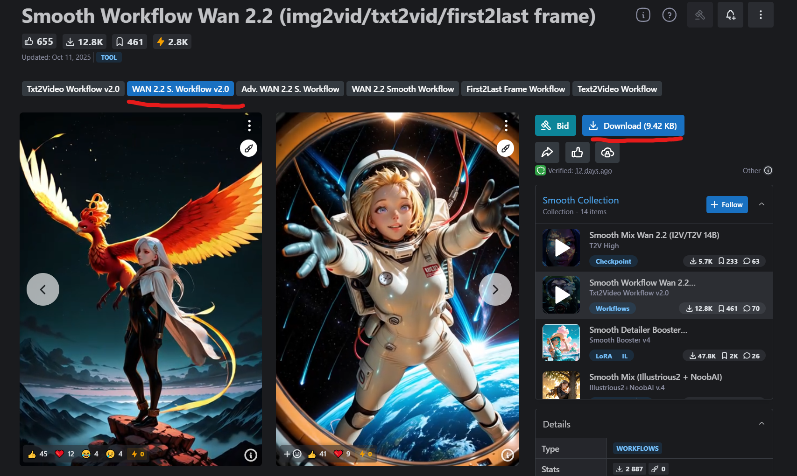Click the LoRA badge
Screen dimensions: 797x476
603,356
